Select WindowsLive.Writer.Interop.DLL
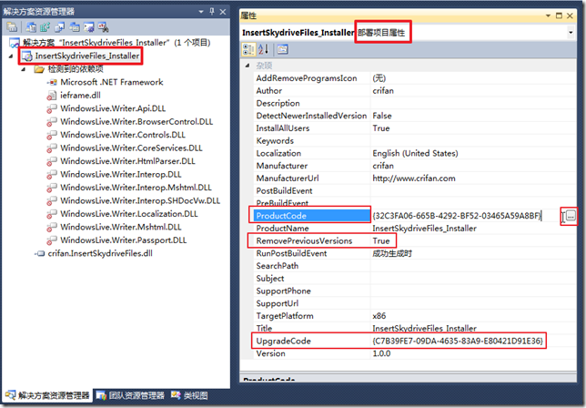Viewport: 586px width, 408px height. pos(121,174)
